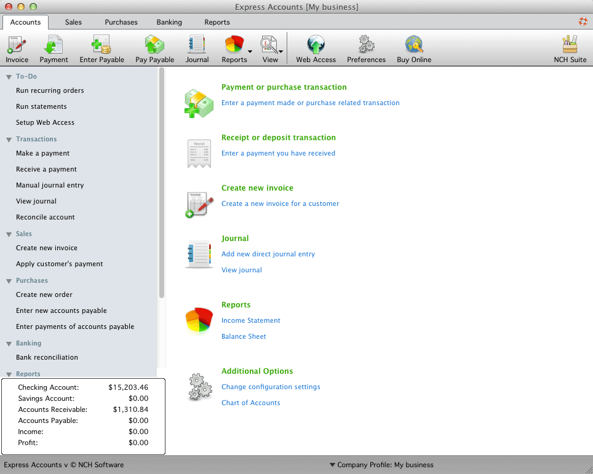The height and width of the screenshot is (474, 593).
Task: Switch to the Accounts tab
Action: [25, 22]
